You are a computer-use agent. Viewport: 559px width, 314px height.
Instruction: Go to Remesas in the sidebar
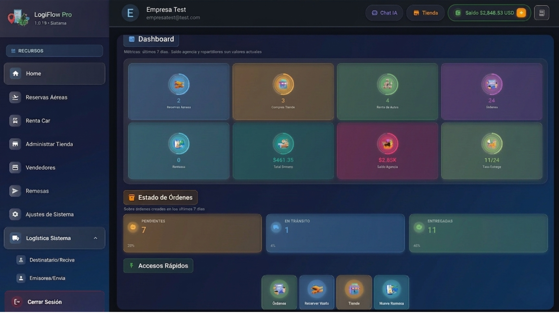(37, 191)
